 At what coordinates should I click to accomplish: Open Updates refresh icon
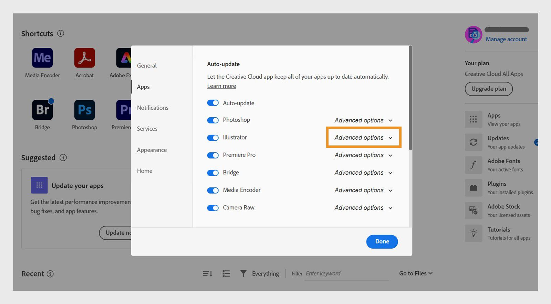[x=474, y=142]
